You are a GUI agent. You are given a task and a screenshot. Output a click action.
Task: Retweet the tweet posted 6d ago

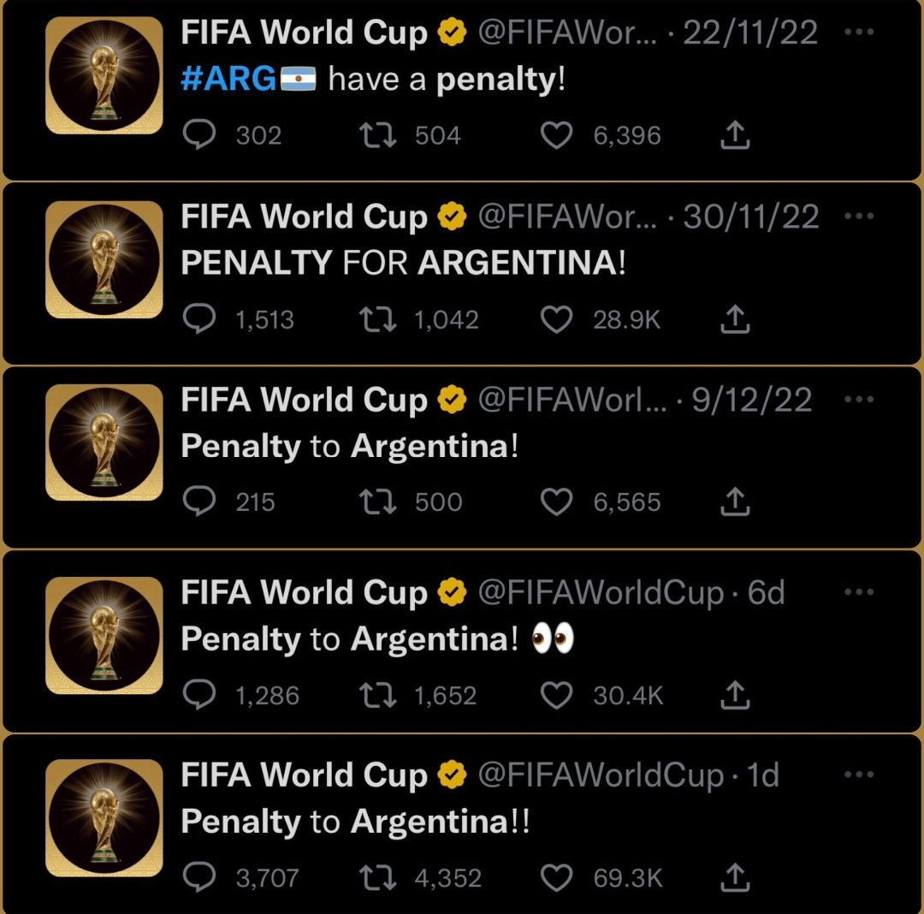tap(377, 695)
